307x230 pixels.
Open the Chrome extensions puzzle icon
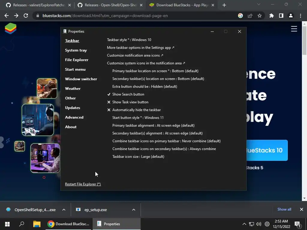(x=271, y=16)
